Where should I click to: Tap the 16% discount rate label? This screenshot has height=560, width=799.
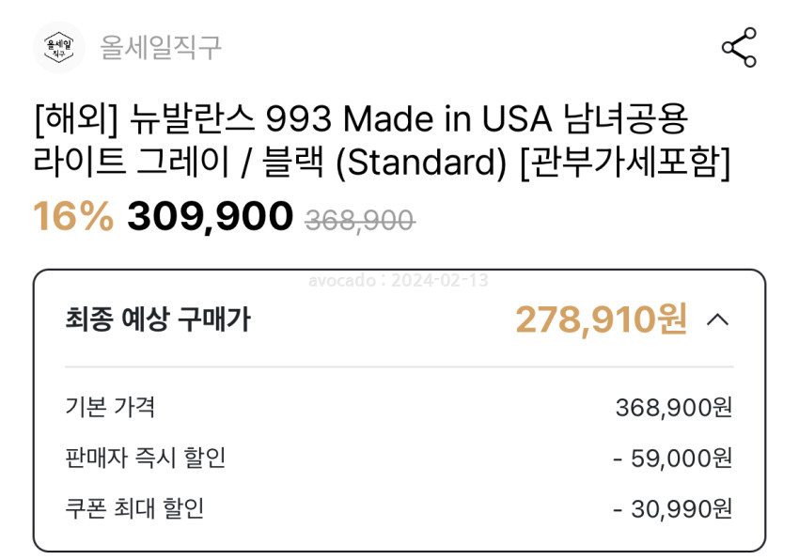[x=73, y=217]
